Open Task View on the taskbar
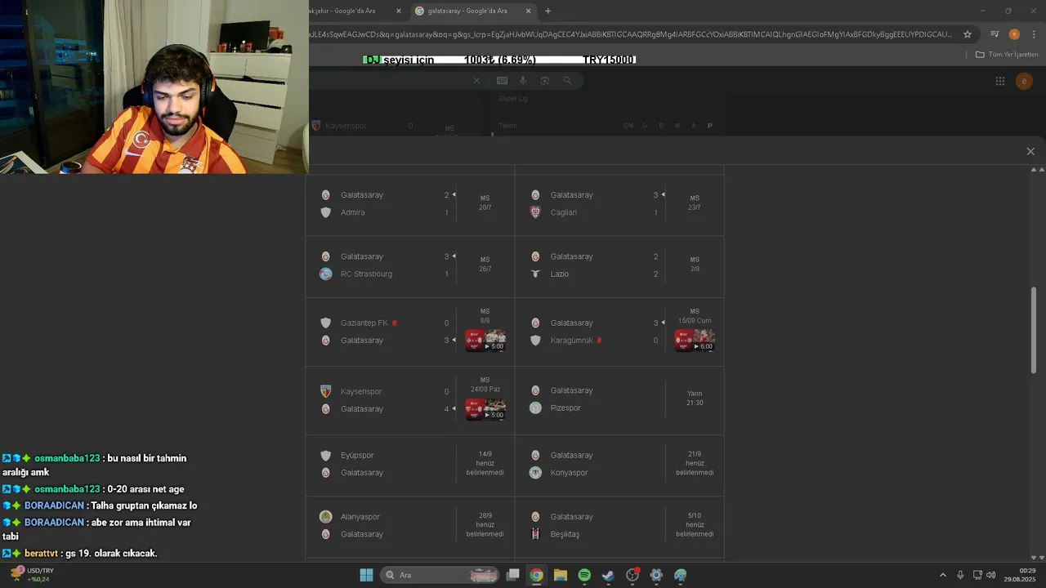Viewport: 1046px width, 588px height. [x=512, y=575]
